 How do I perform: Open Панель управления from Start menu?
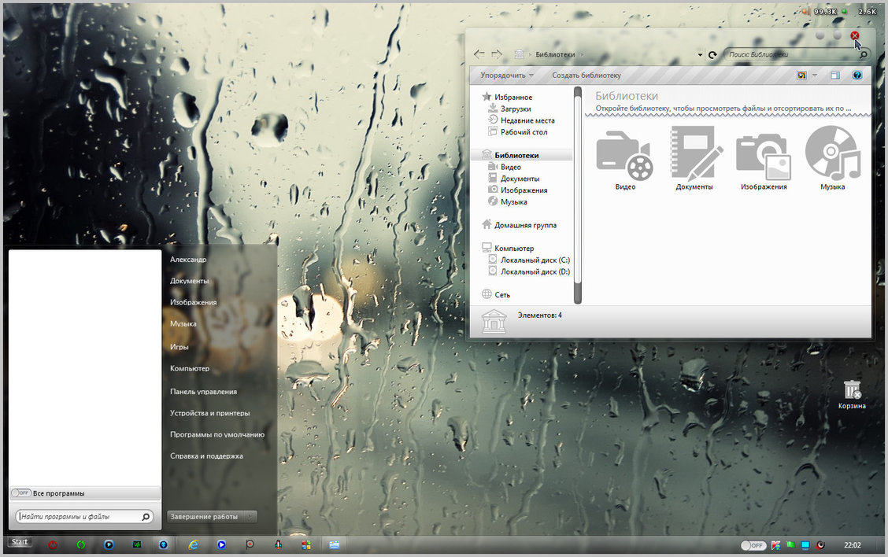pos(203,392)
